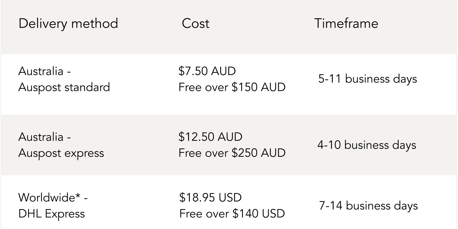The image size is (458, 229).
Task: Click the 4-10 business days timeframe
Action: click(x=367, y=145)
